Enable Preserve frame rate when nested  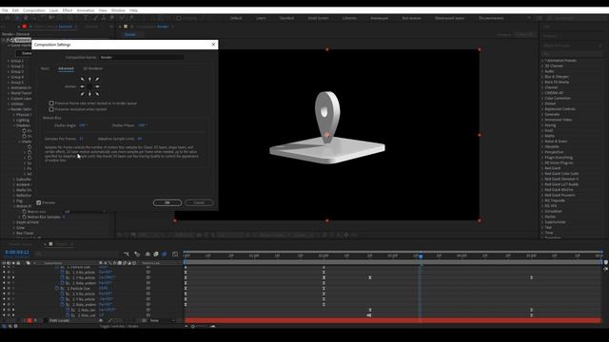point(51,104)
